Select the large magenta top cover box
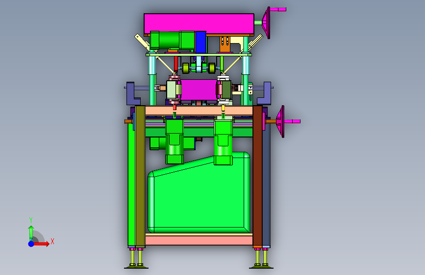 coord(199,23)
